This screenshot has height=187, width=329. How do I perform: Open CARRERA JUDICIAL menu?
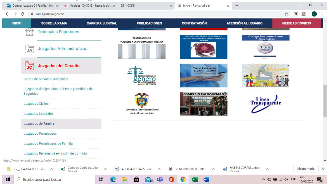[x=102, y=23]
